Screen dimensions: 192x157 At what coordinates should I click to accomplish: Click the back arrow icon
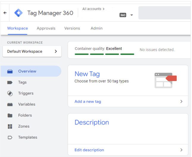(x=5, y=13)
